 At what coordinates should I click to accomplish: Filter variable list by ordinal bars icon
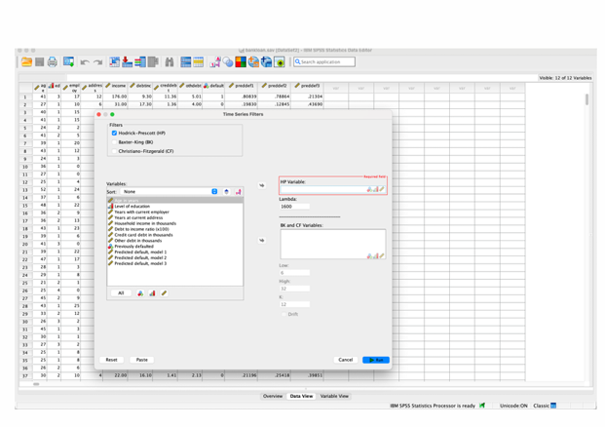pos(152,293)
